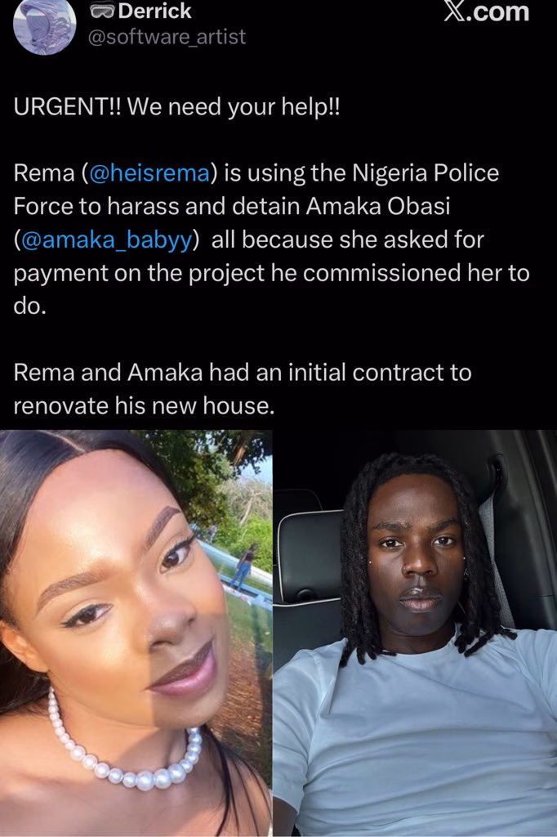The height and width of the screenshot is (837, 557).
Task: Click the goggles emoji beside Derrick
Action: click(x=101, y=11)
